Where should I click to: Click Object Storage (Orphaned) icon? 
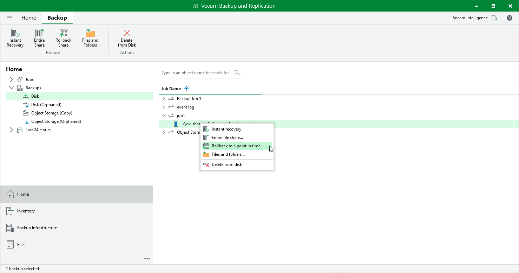26,121
